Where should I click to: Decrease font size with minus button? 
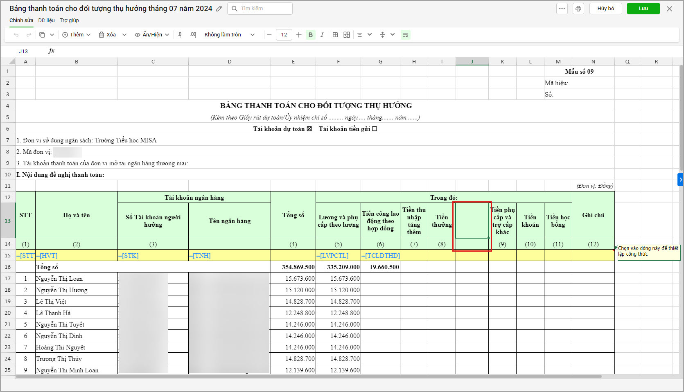click(269, 35)
